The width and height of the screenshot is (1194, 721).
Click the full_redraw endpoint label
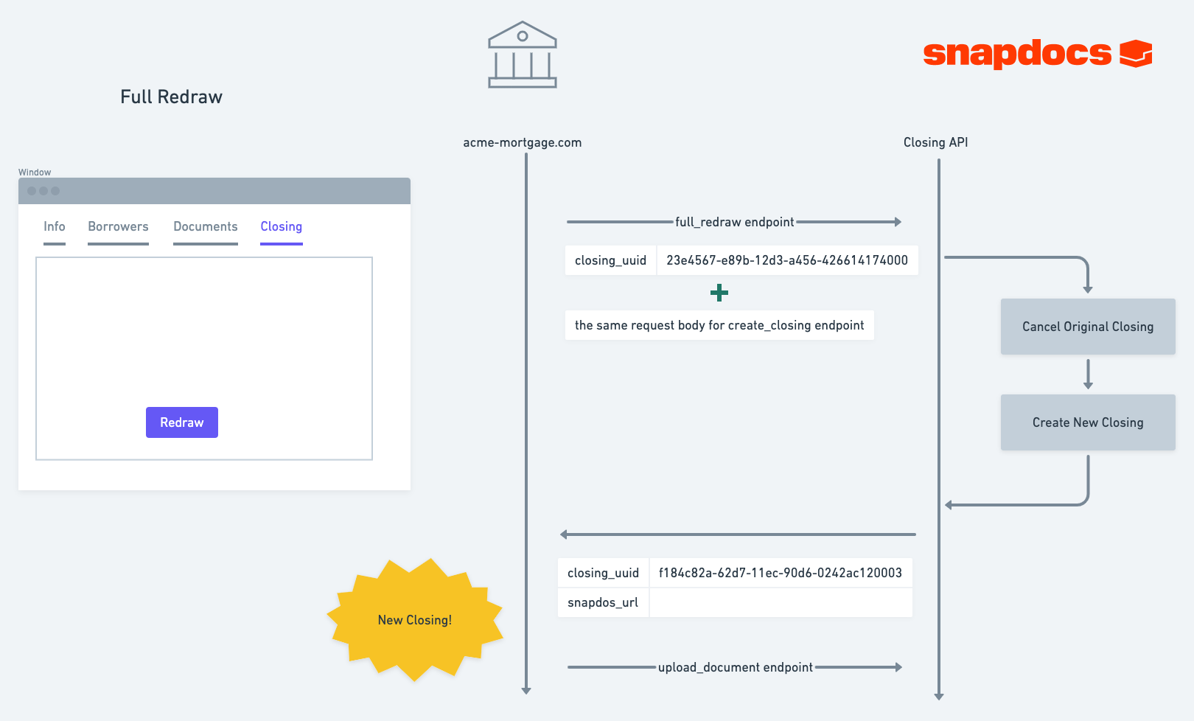point(735,222)
